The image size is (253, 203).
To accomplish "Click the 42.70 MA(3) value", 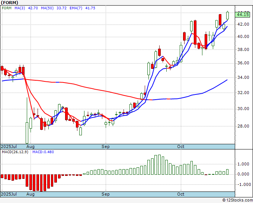I will point(33,8).
